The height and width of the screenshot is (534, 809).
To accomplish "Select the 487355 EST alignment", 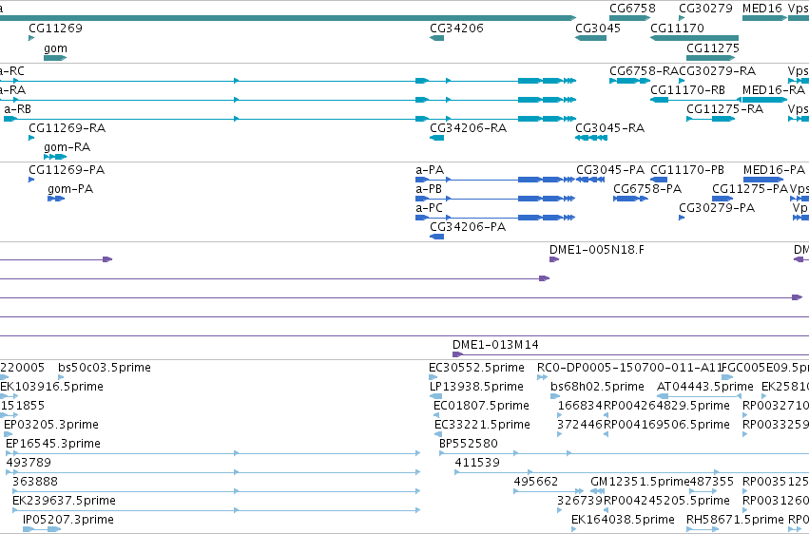I will click(703, 491).
